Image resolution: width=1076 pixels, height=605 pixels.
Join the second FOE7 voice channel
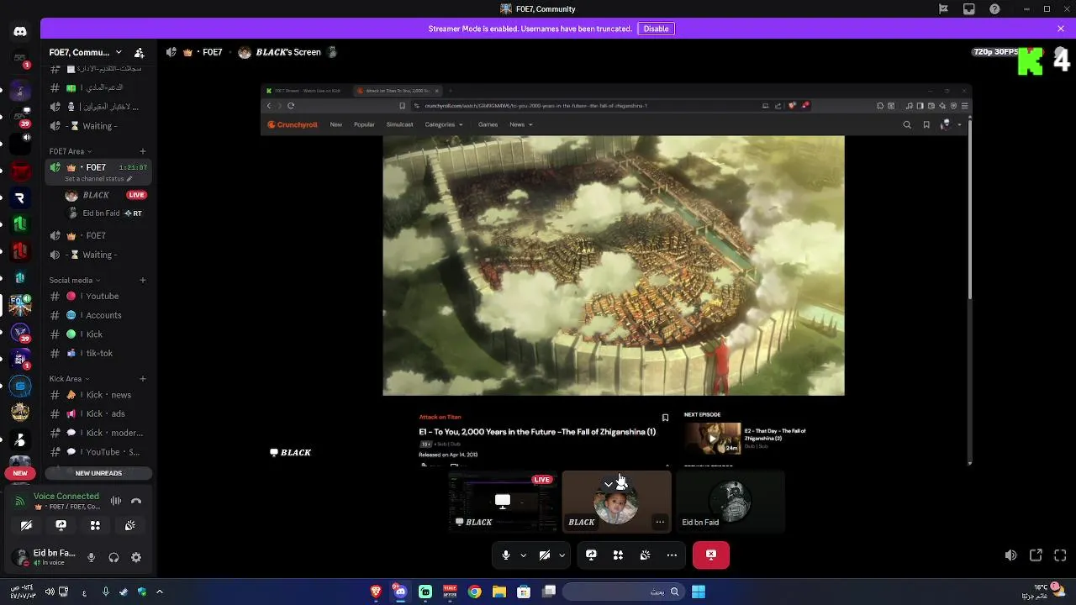click(x=98, y=235)
